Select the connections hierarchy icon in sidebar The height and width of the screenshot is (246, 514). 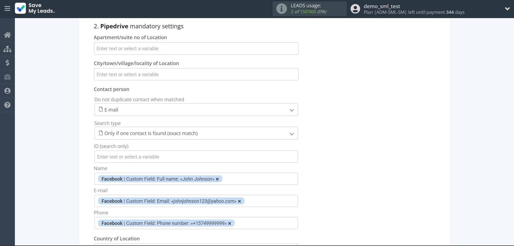point(7,49)
